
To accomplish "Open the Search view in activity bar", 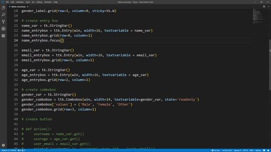I will coord(3,15).
